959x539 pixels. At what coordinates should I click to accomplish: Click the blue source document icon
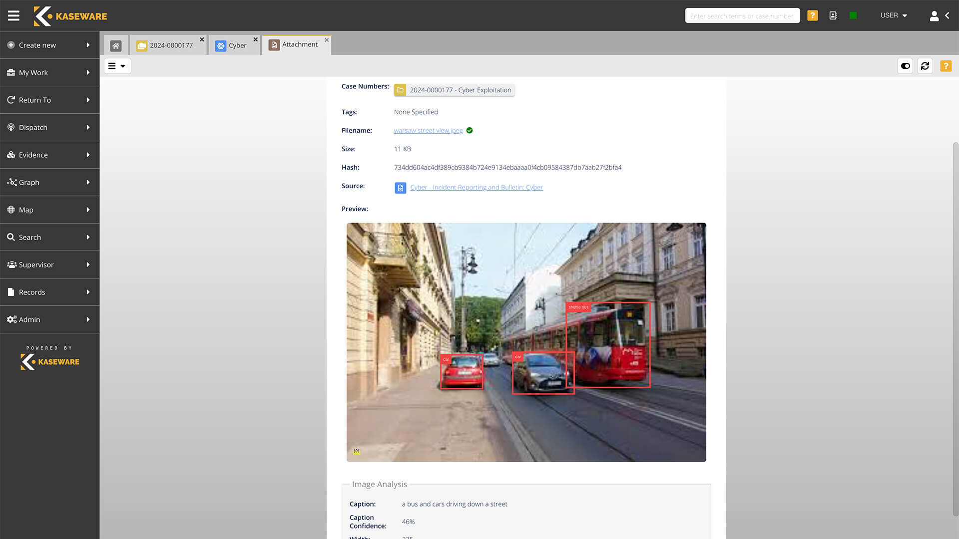click(400, 188)
